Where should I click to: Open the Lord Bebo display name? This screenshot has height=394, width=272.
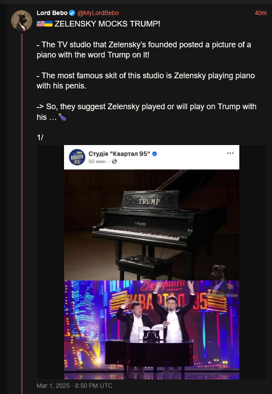52,13
